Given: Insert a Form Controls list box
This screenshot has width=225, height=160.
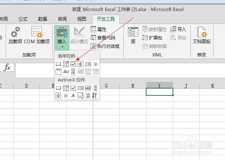Looking at the screenshot, I should (88, 64).
